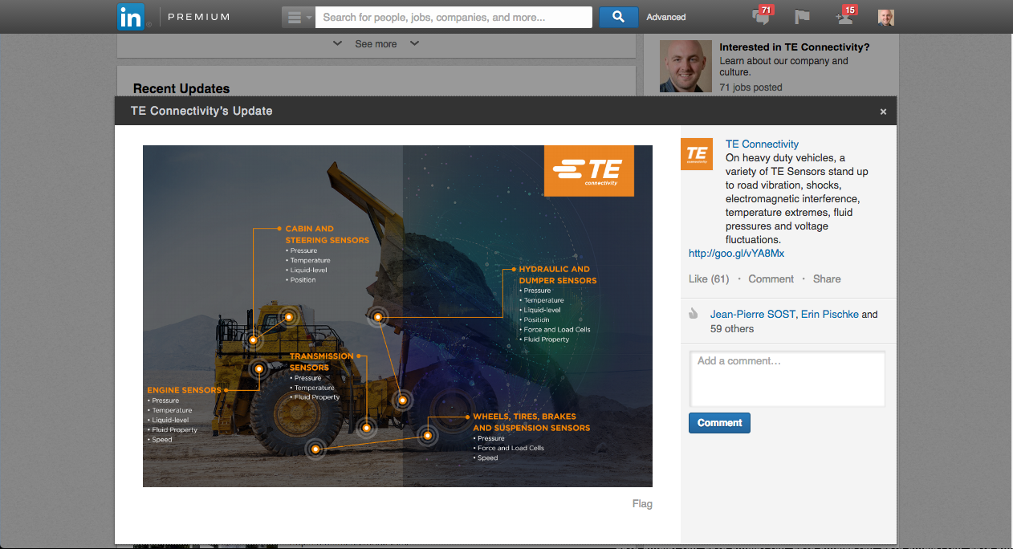Click the Add a comment text box
This screenshot has height=549, width=1013.
787,379
